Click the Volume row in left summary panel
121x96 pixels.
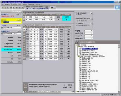pos(11,37)
